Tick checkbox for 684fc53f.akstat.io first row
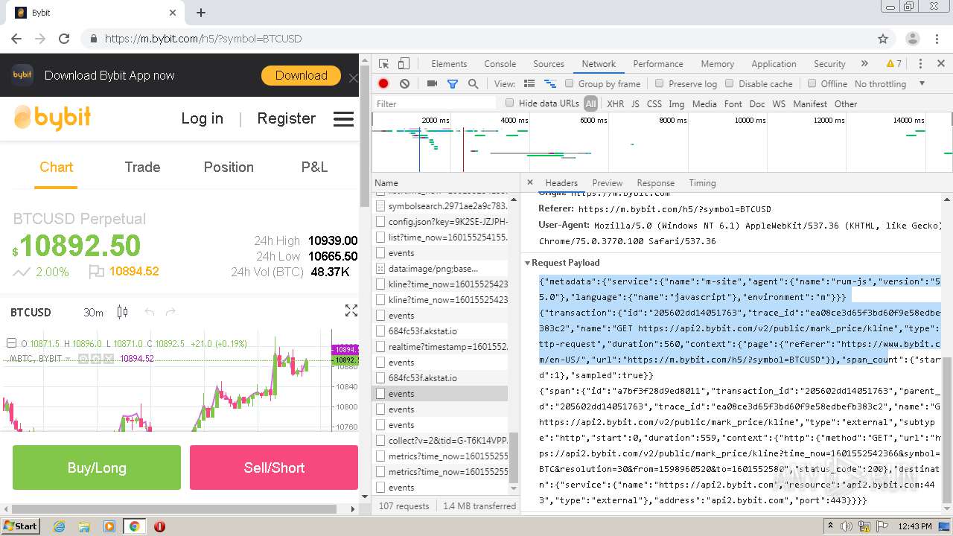The width and height of the screenshot is (953, 536). 380,331
